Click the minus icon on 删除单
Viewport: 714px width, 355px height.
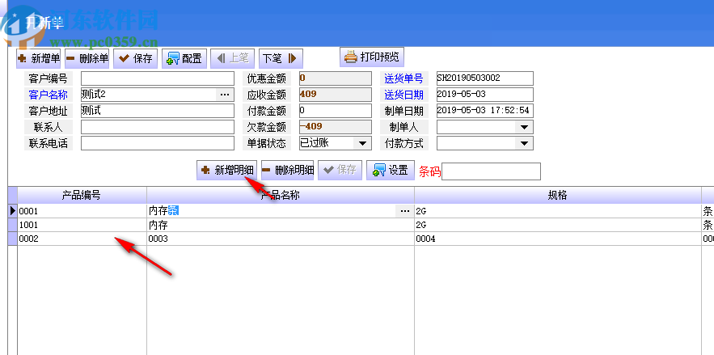click(70, 59)
